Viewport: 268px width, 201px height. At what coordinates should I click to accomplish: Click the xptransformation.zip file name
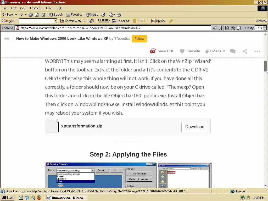click(x=82, y=126)
